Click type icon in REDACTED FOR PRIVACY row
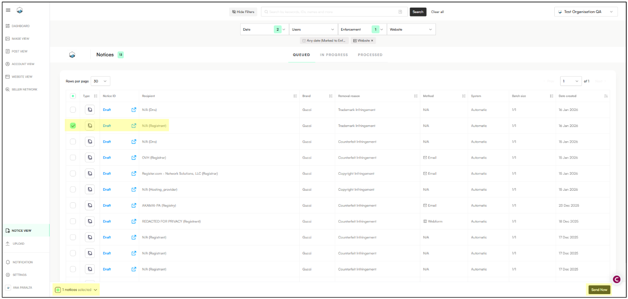The height and width of the screenshot is (299, 628). pyautogui.click(x=90, y=221)
